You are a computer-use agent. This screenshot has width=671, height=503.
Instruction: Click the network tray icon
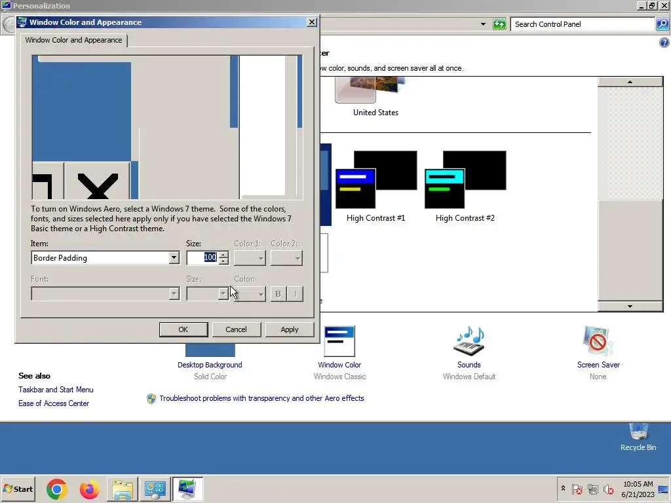click(592, 489)
